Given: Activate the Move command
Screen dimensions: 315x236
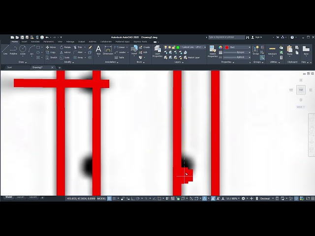Looking at the screenshot, I should coord(51,47).
